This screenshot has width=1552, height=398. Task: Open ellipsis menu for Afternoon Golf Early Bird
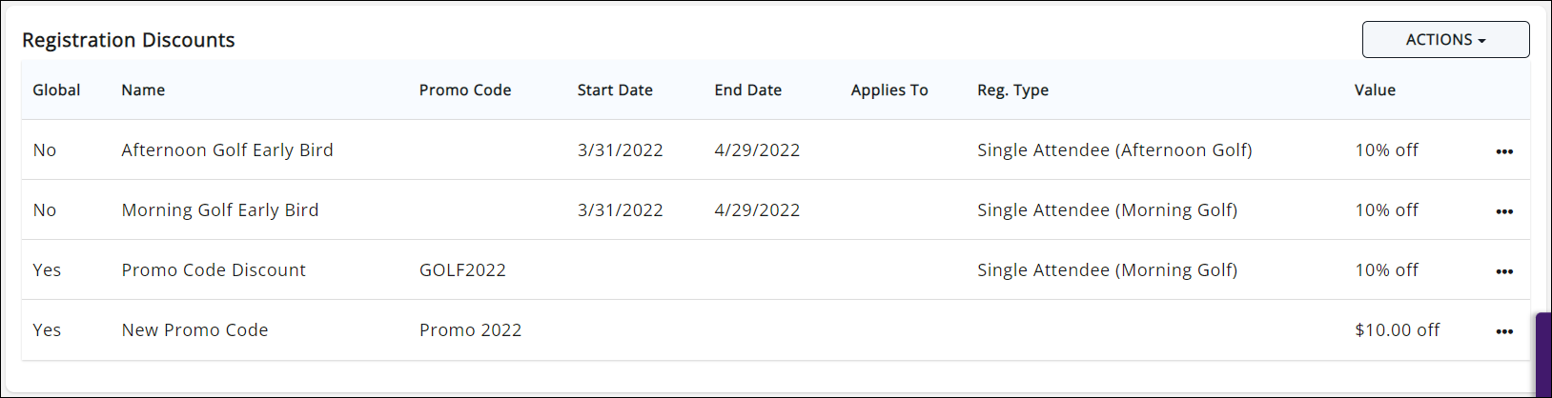pyautogui.click(x=1504, y=151)
